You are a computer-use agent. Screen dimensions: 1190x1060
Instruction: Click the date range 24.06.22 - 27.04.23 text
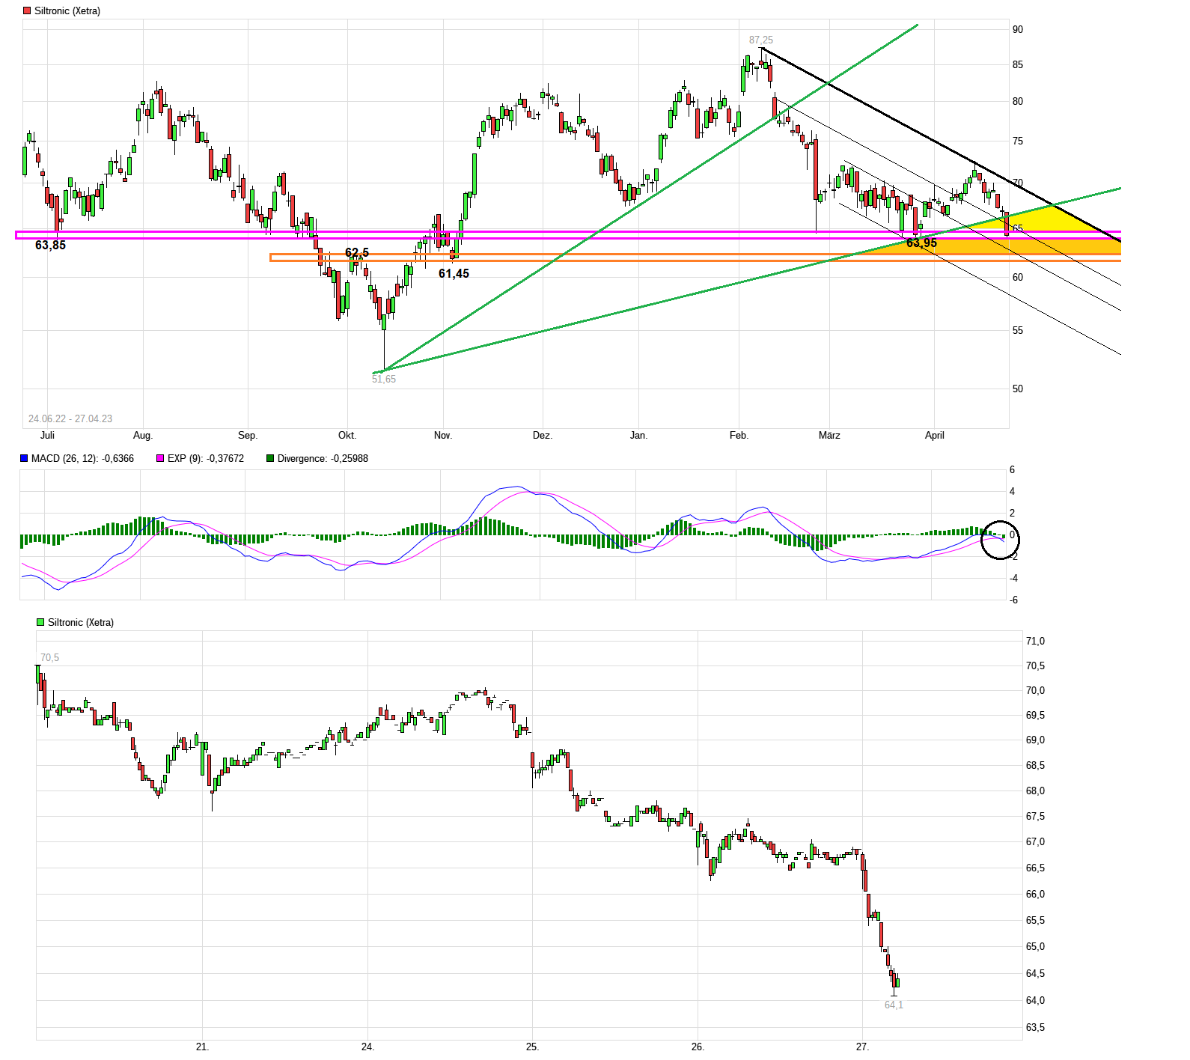70,418
